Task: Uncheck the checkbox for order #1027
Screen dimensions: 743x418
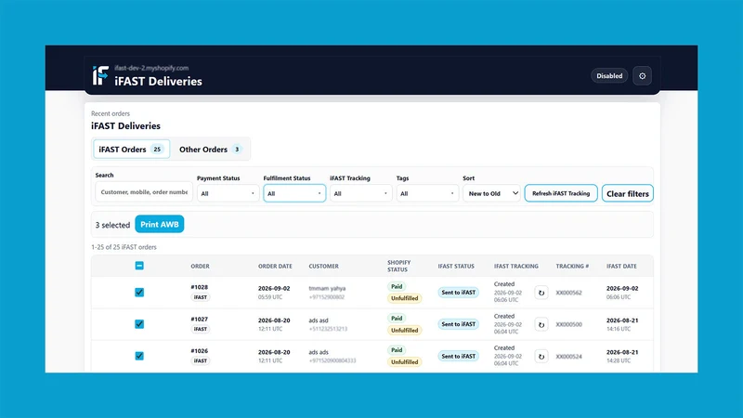Action: point(139,324)
